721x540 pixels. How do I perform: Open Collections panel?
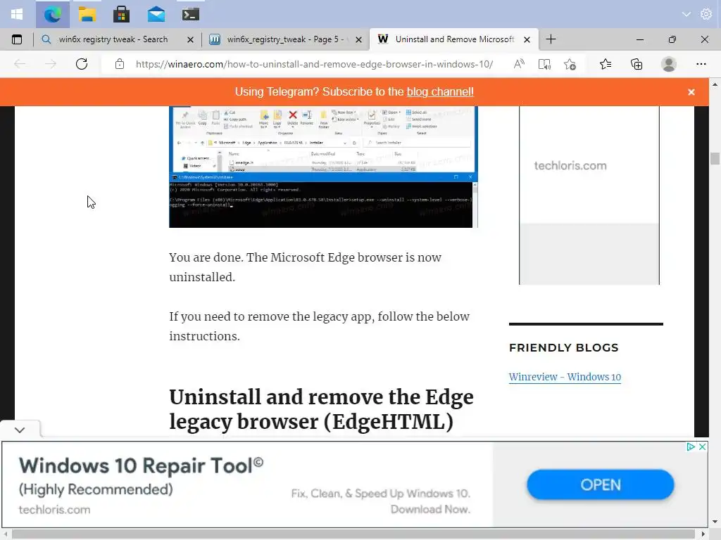point(637,64)
